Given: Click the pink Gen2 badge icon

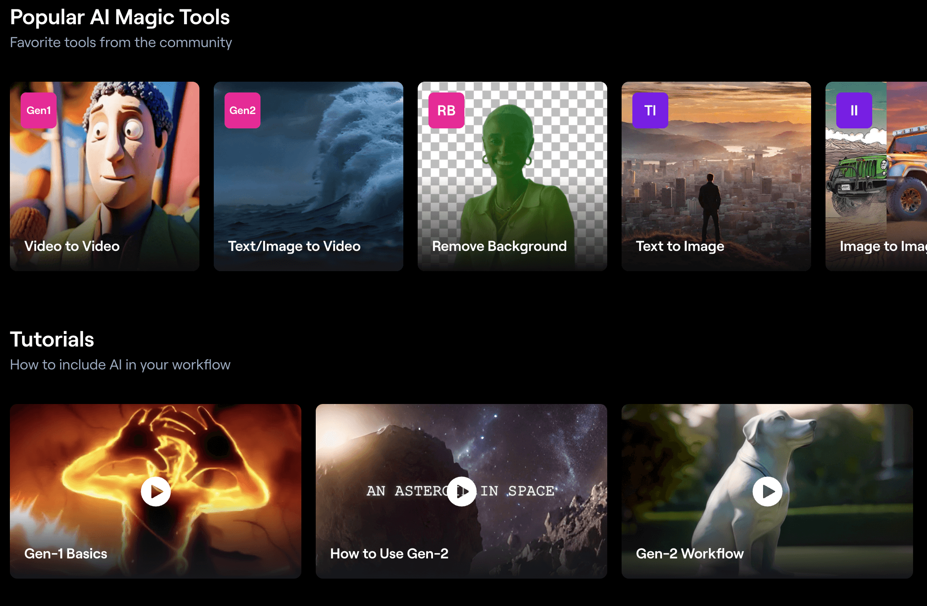Looking at the screenshot, I should (x=243, y=110).
